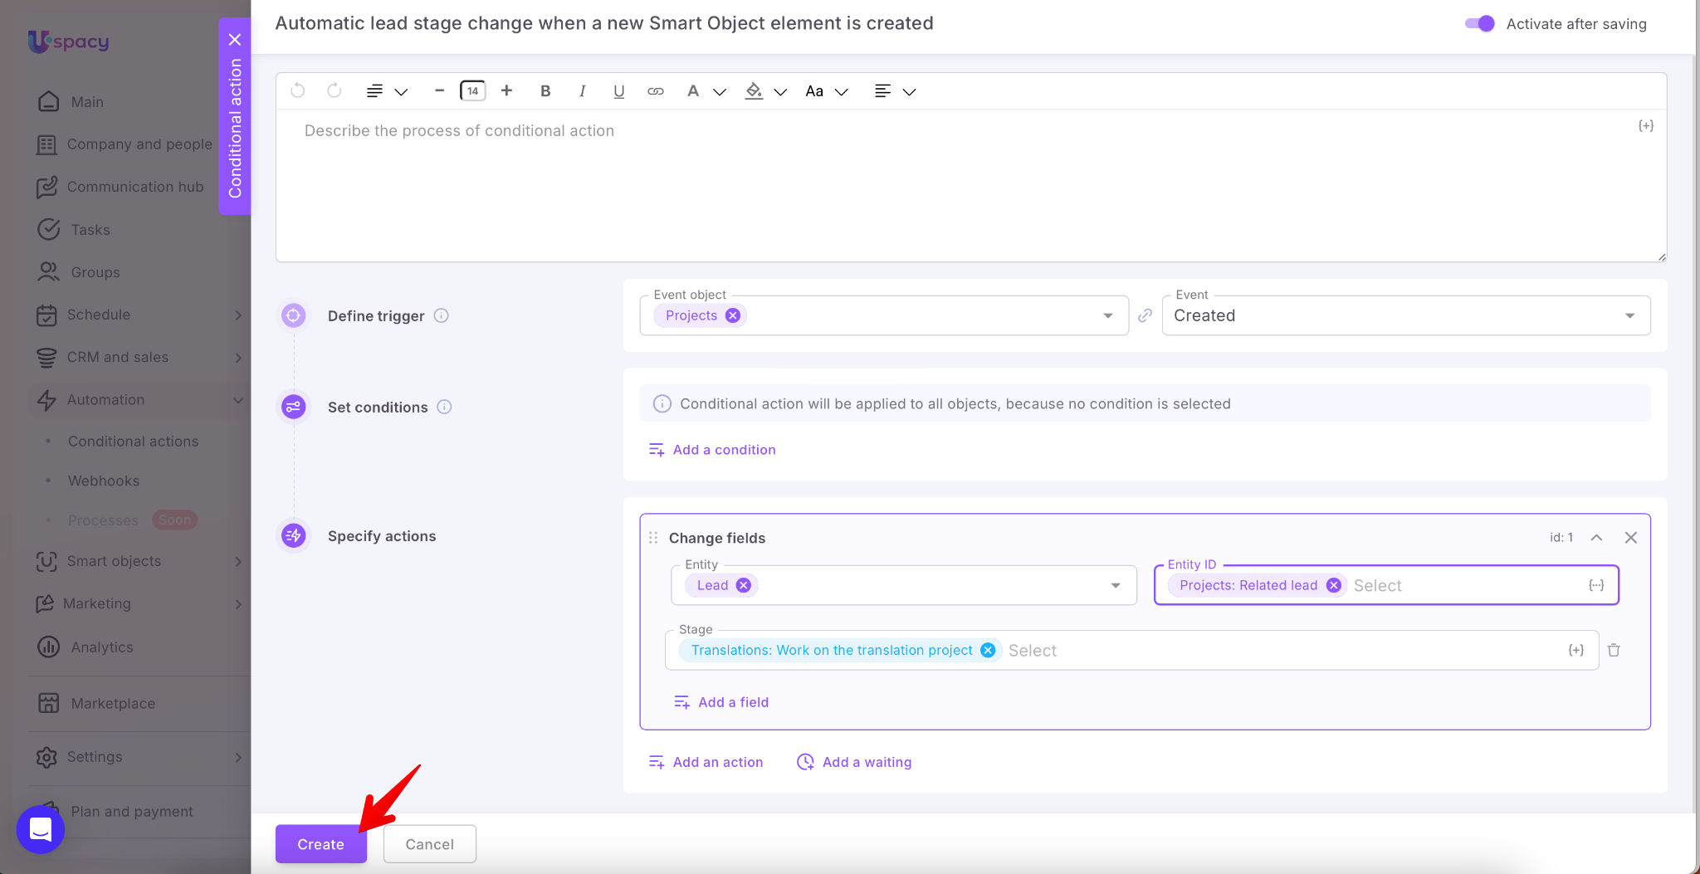Delete the Stage field with the trash icon
The width and height of the screenshot is (1700, 874).
coord(1614,650)
